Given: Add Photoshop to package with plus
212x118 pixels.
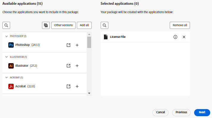Looking at the screenshot, I should pos(77,45).
